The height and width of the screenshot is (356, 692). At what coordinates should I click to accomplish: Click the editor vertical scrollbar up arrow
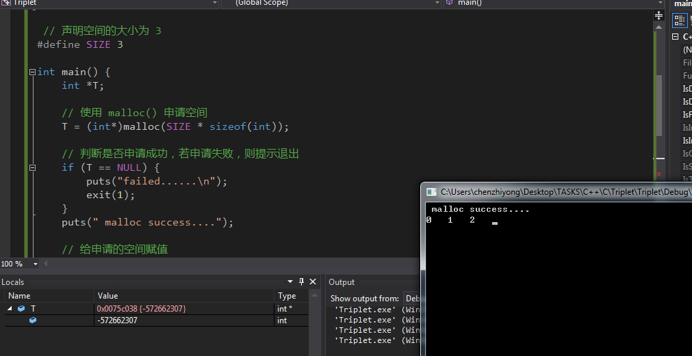[658, 27]
